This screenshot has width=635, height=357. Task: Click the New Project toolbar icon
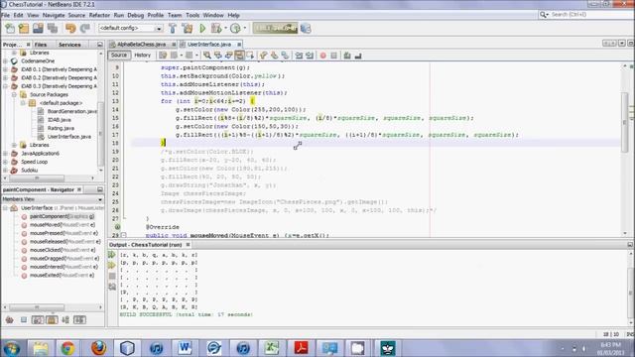[x=24, y=29]
